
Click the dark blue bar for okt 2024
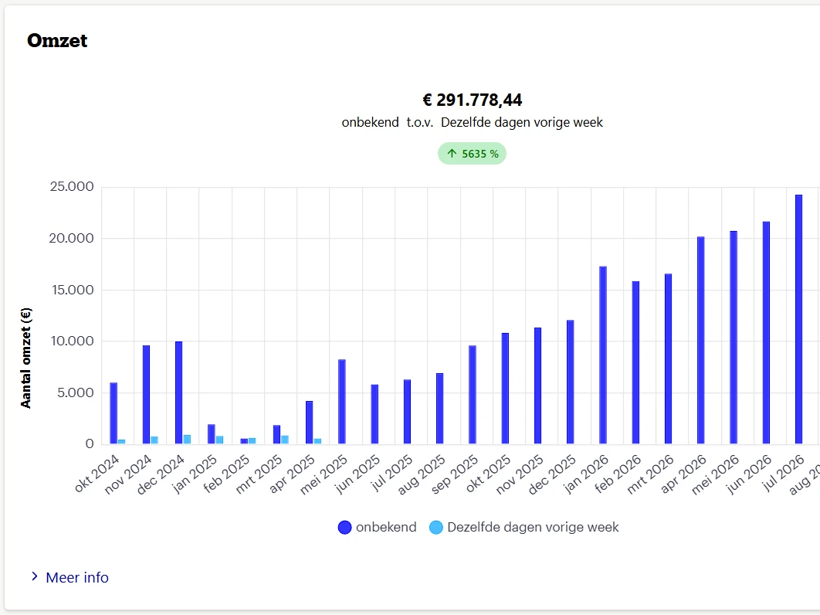coord(114,413)
